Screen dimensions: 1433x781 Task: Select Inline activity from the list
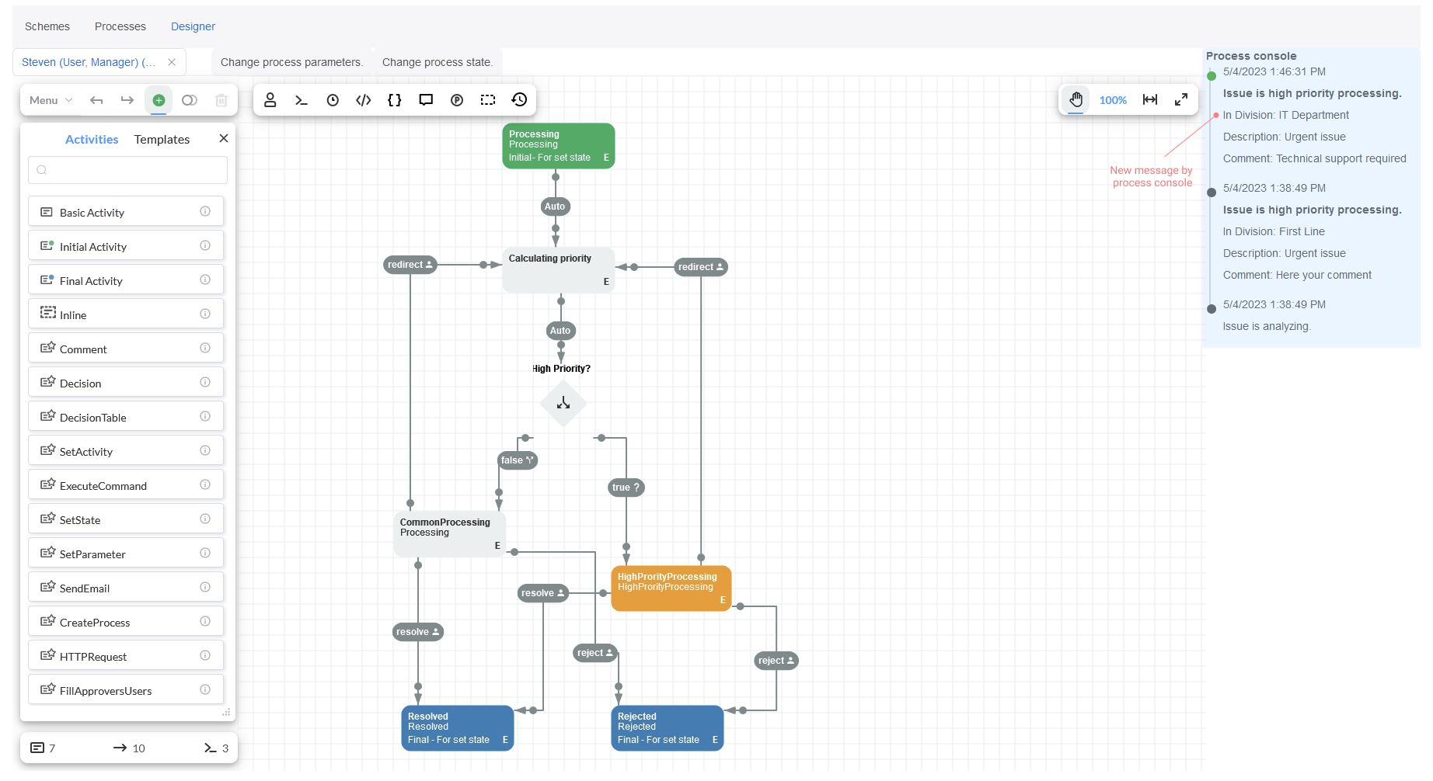tap(126, 314)
